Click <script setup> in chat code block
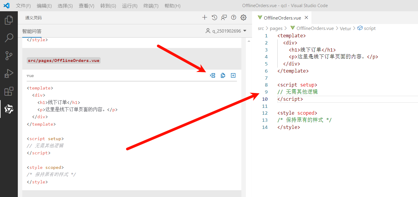The height and width of the screenshot is (197, 418). 45,139
